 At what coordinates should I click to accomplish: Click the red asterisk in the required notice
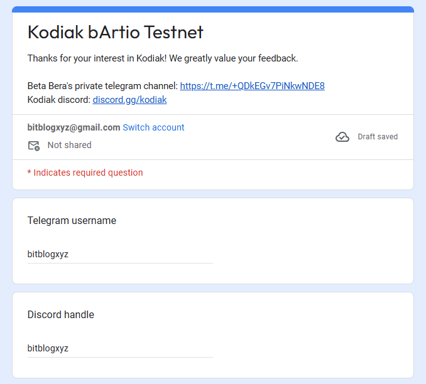click(x=29, y=173)
